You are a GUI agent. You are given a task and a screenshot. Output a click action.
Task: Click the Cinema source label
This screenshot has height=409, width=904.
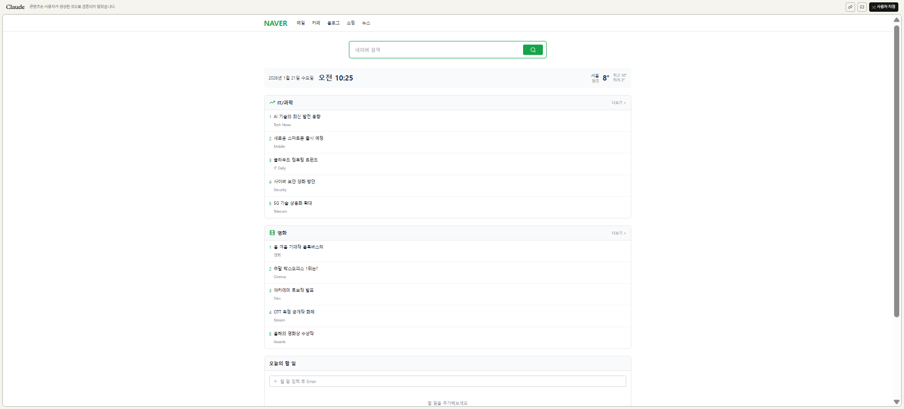(x=280, y=277)
